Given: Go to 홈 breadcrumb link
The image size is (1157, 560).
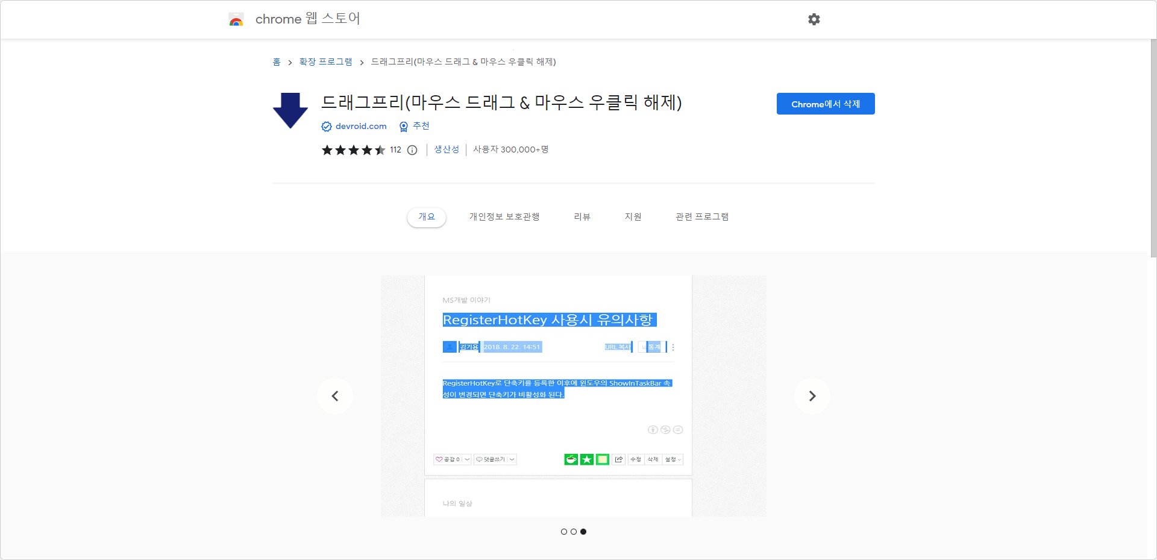Looking at the screenshot, I should pyautogui.click(x=277, y=62).
